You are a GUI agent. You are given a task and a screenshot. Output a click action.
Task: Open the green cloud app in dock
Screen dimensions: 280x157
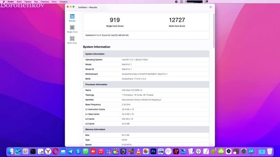[x=221, y=151]
